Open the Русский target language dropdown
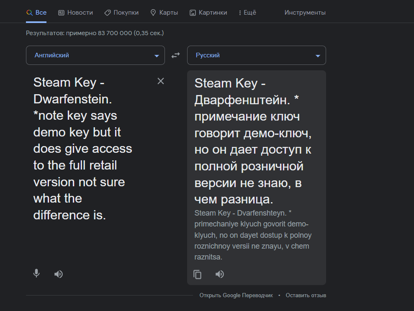Viewport: 414px width, 311px height. pos(256,55)
